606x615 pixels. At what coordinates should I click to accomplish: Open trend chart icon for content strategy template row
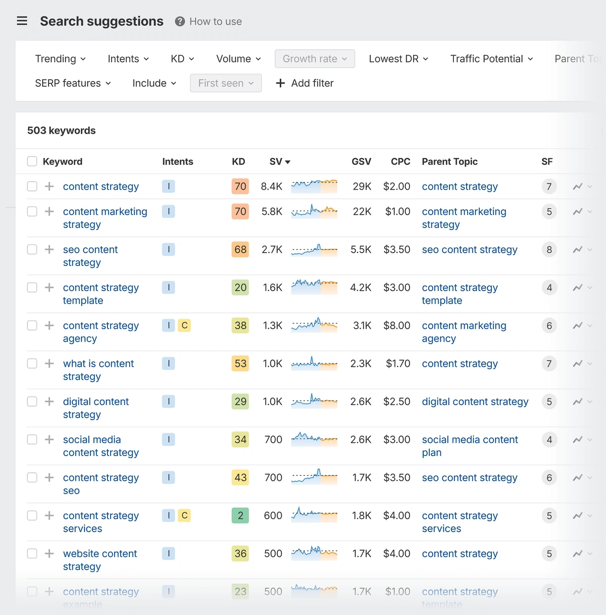(578, 288)
